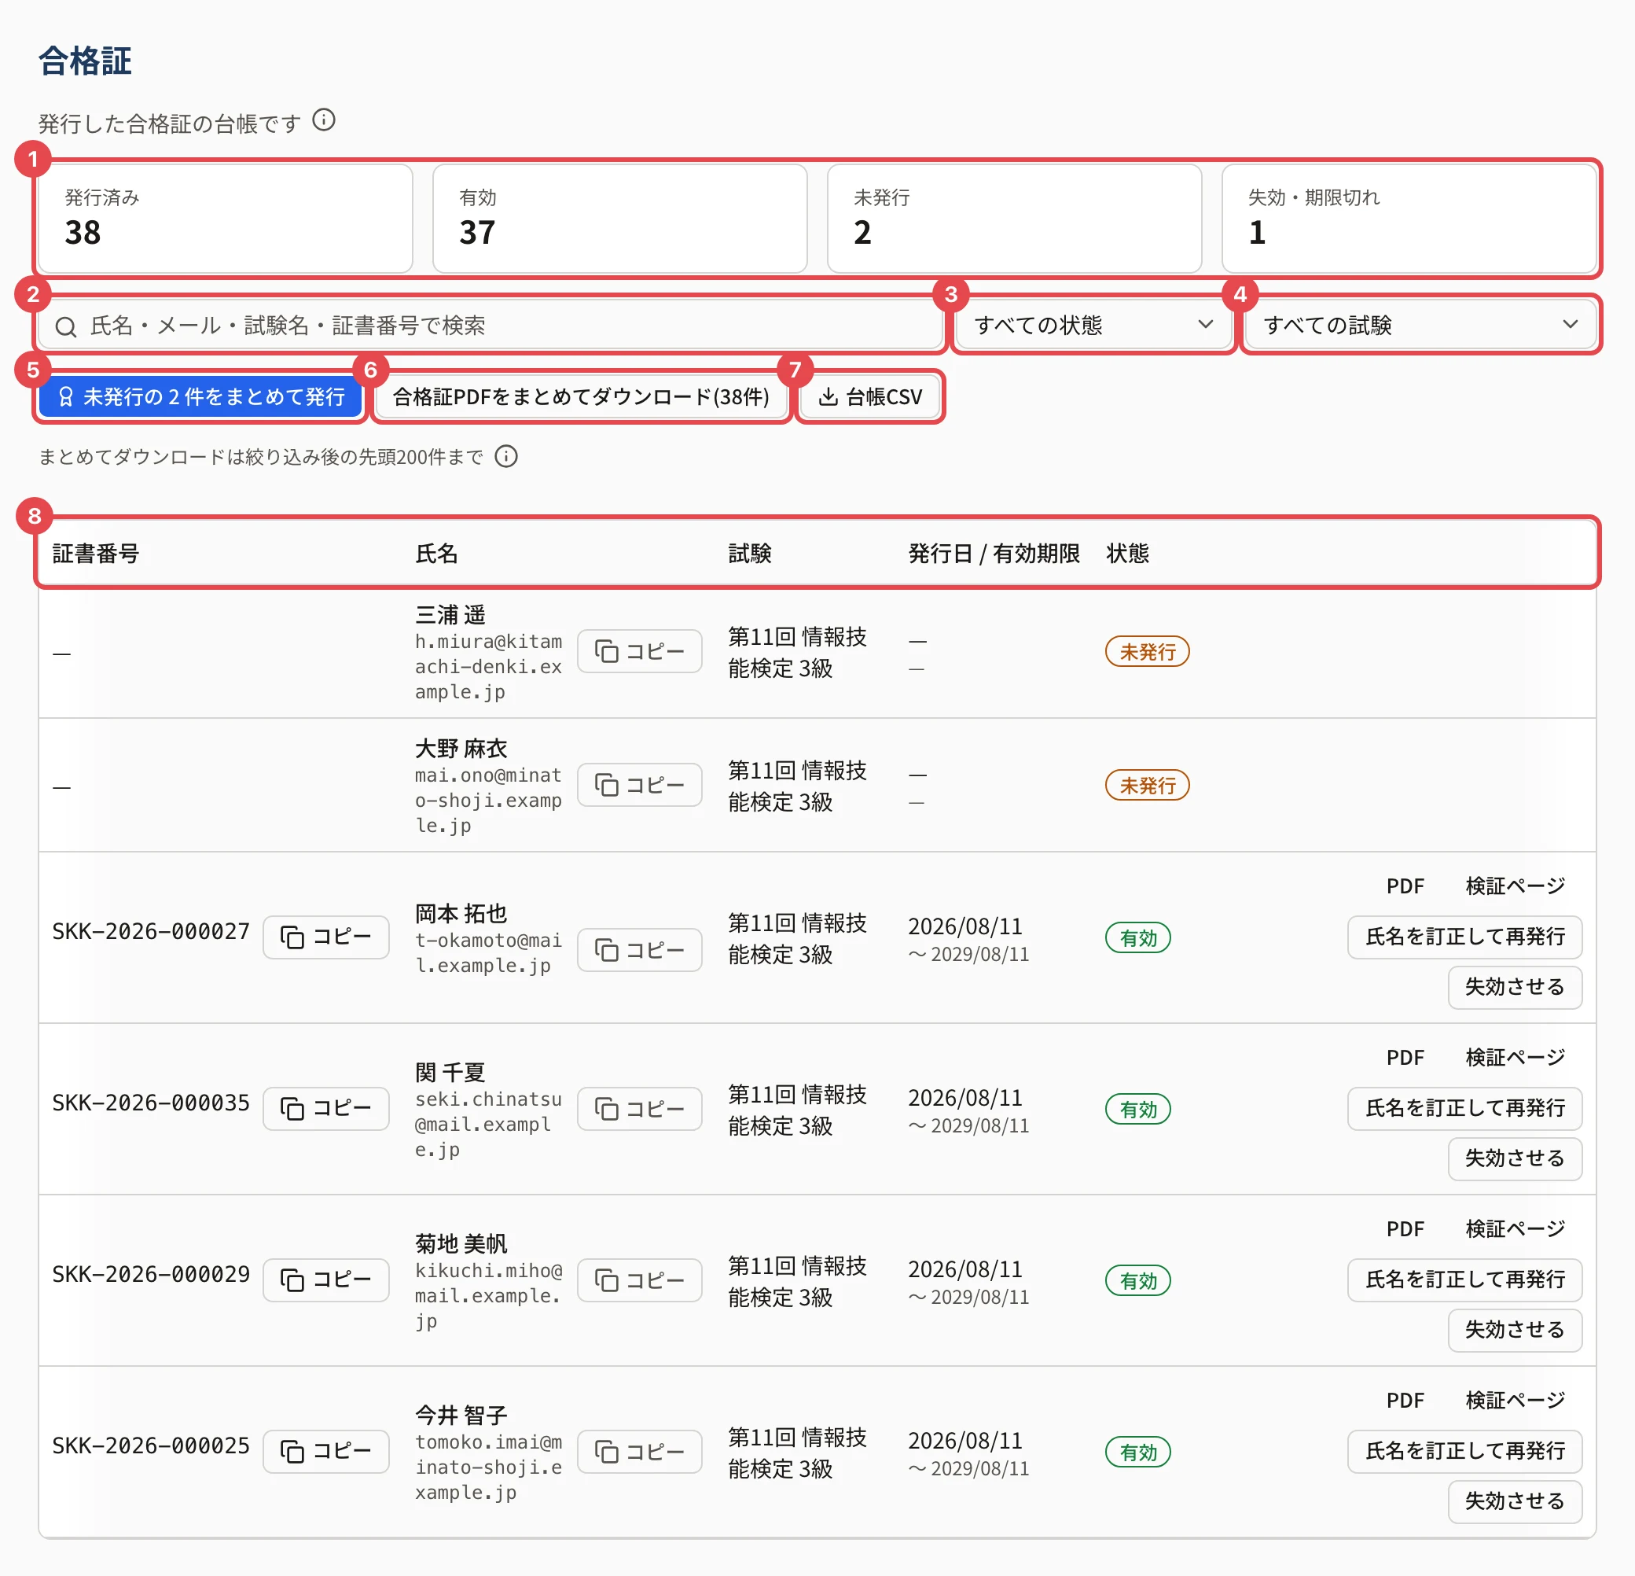1635x1576 pixels.
Task: Click 氏名を訂正して再発行 for 今井 智子
Action: coord(1465,1451)
